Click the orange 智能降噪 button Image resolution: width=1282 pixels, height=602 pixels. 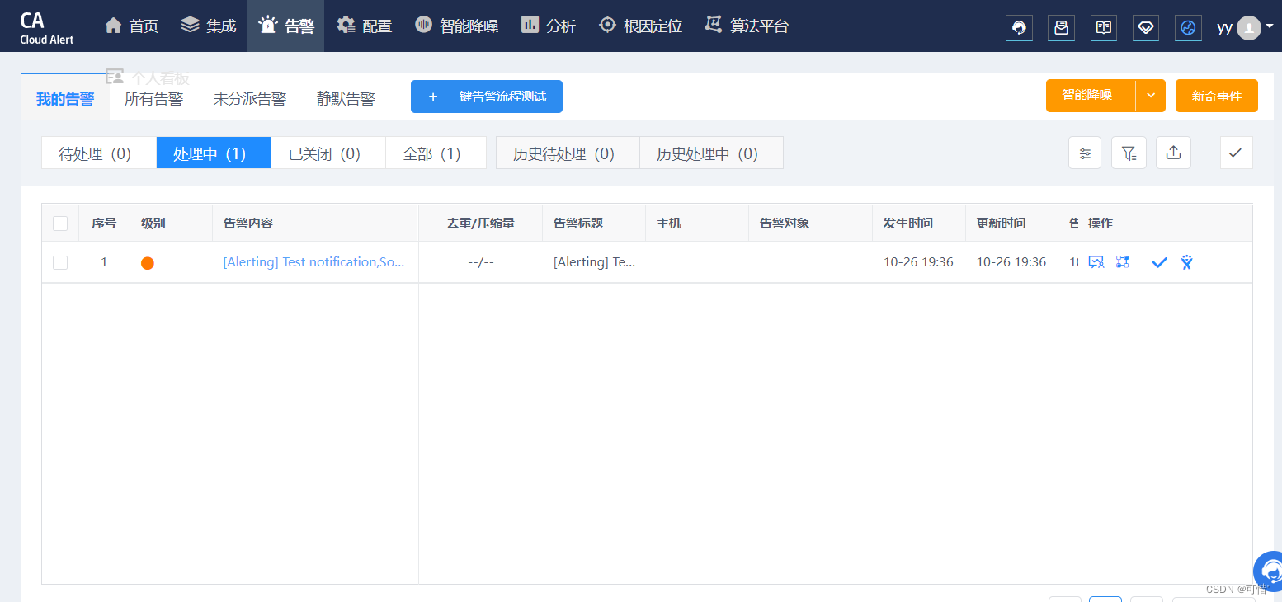click(x=1091, y=96)
